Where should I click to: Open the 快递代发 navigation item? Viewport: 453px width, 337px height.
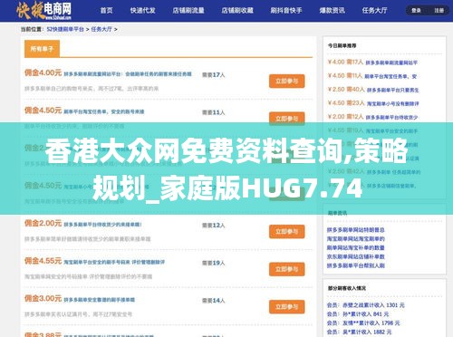click(143, 11)
